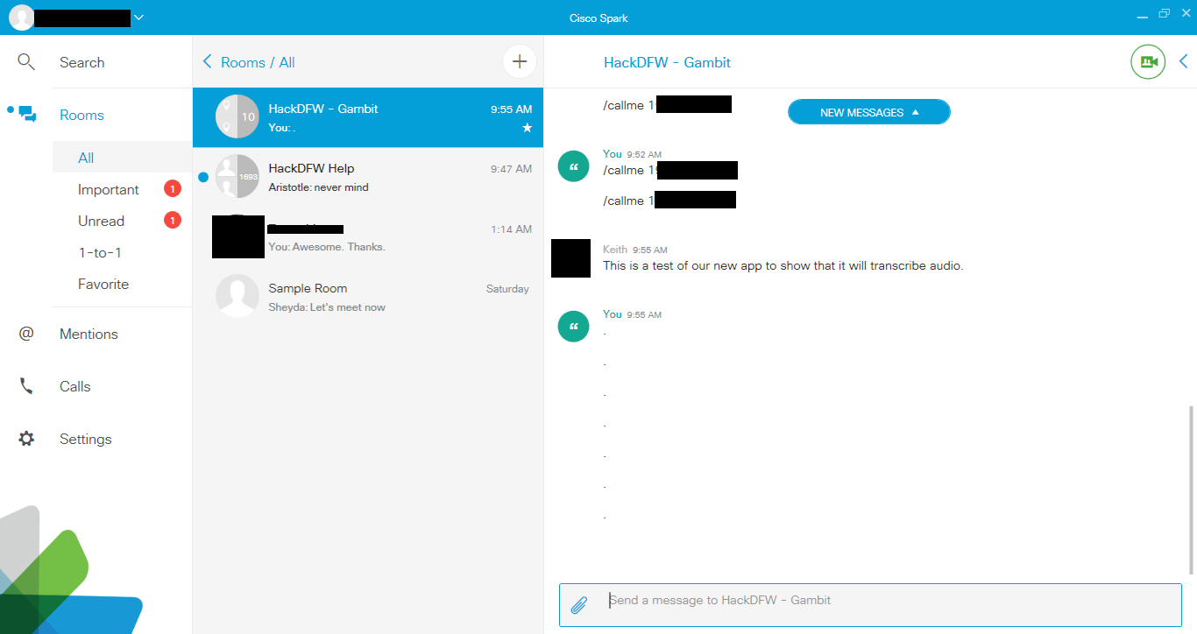Open the HackDFW Help room

point(368,177)
